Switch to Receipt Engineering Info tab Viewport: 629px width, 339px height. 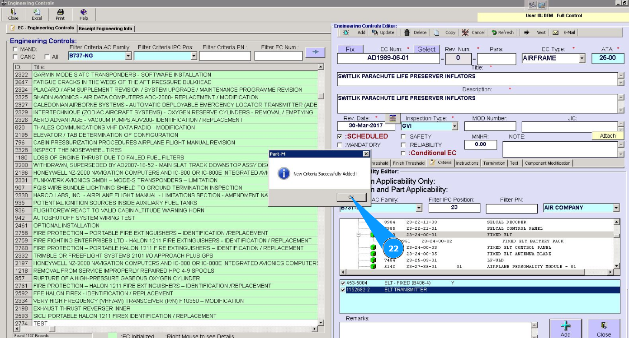(x=106, y=28)
